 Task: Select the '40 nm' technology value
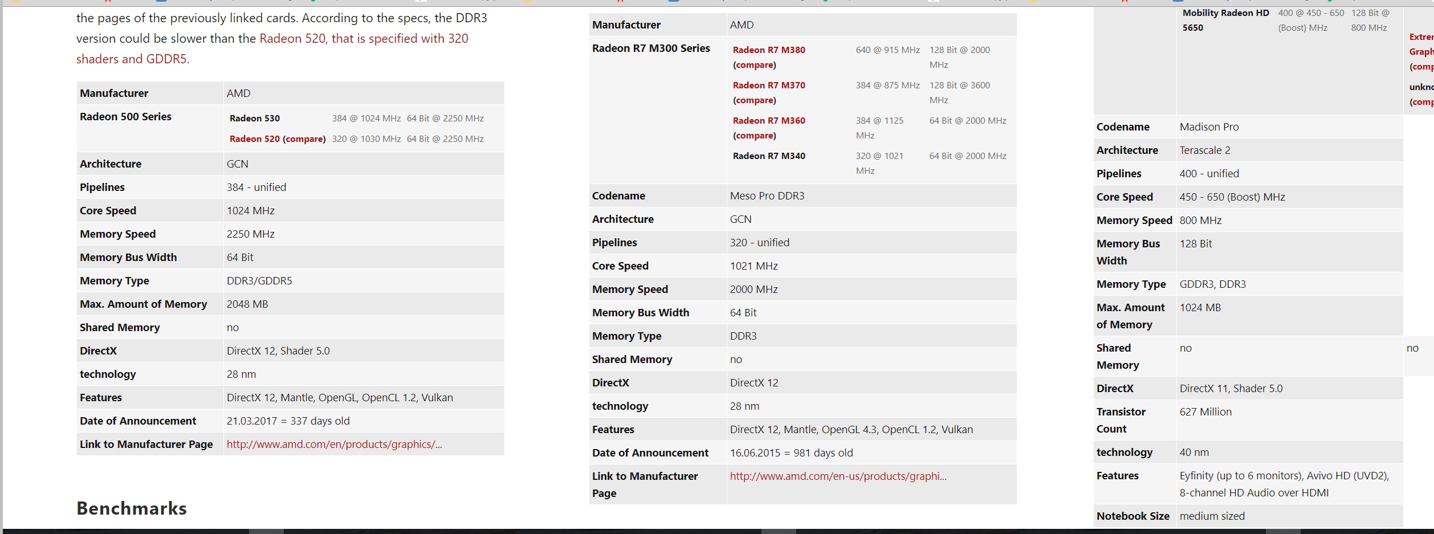1194,453
